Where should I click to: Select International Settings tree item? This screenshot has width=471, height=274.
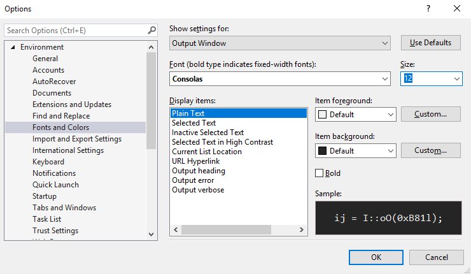68,150
